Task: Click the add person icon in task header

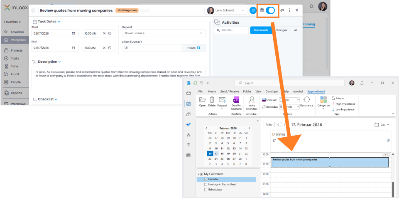Action: tap(253, 10)
